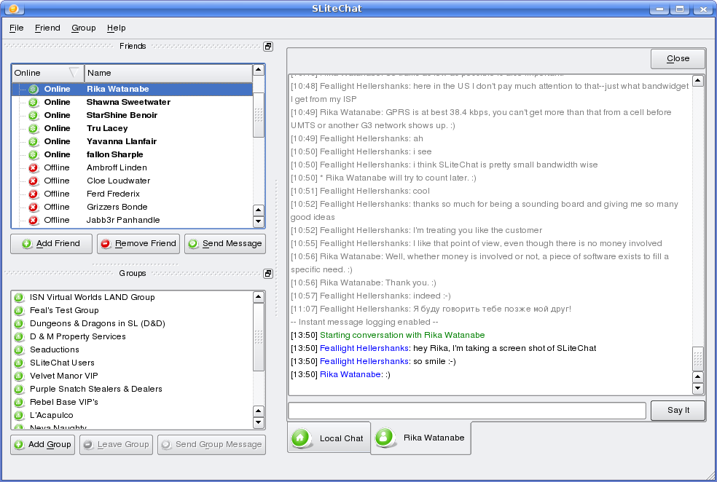Image resolution: width=717 pixels, height=482 pixels.
Task: Select the Velvet Manor VIP group
Action: pos(64,376)
